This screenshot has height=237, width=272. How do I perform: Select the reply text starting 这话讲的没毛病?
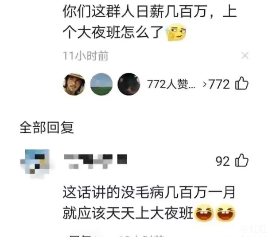click(x=149, y=202)
